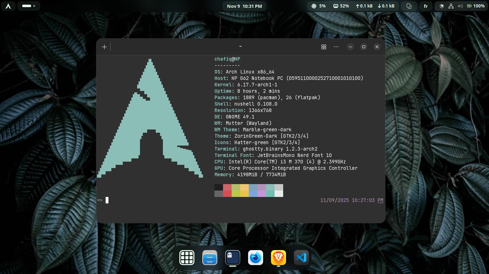Click the workspace indicator pill
Image resolution: width=489 pixels, height=274 pixels.
coord(29,6)
